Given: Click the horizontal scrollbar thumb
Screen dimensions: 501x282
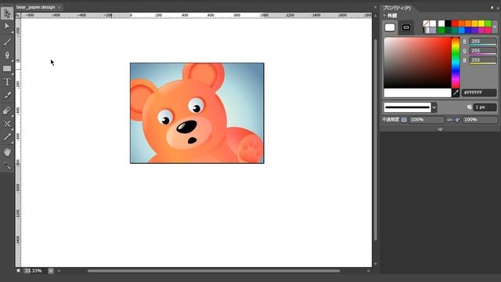Looking at the screenshot, I should pos(214,271).
